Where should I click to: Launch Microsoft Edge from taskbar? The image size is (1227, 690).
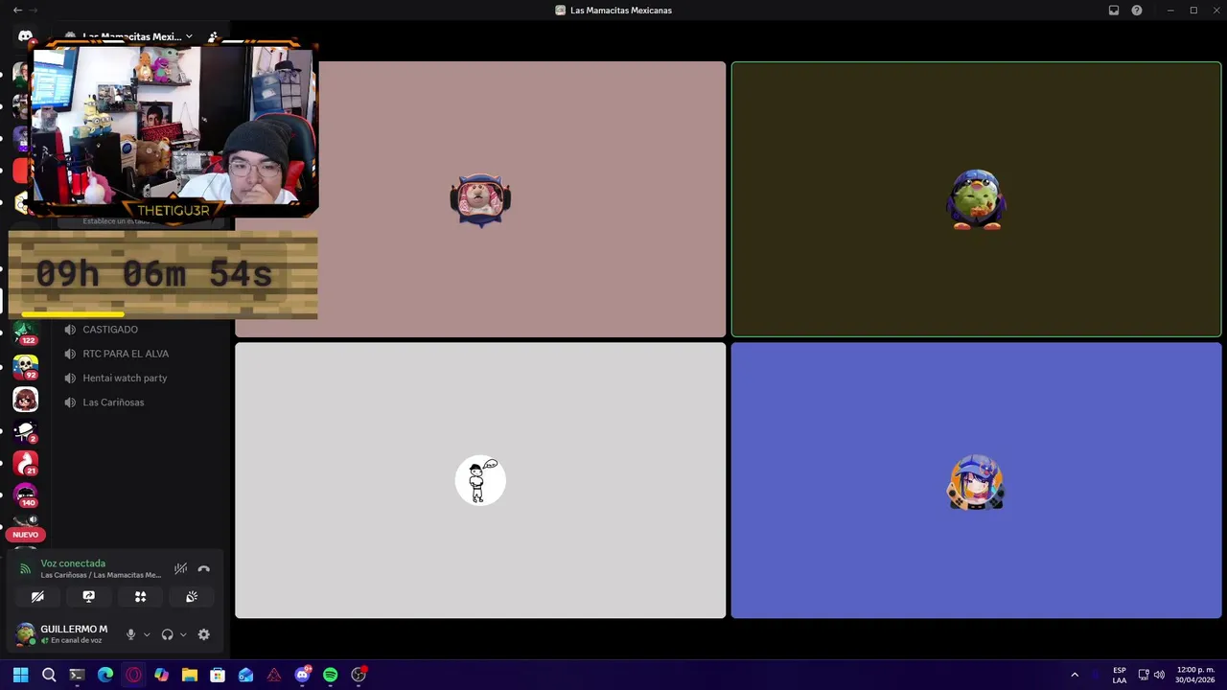tap(105, 675)
